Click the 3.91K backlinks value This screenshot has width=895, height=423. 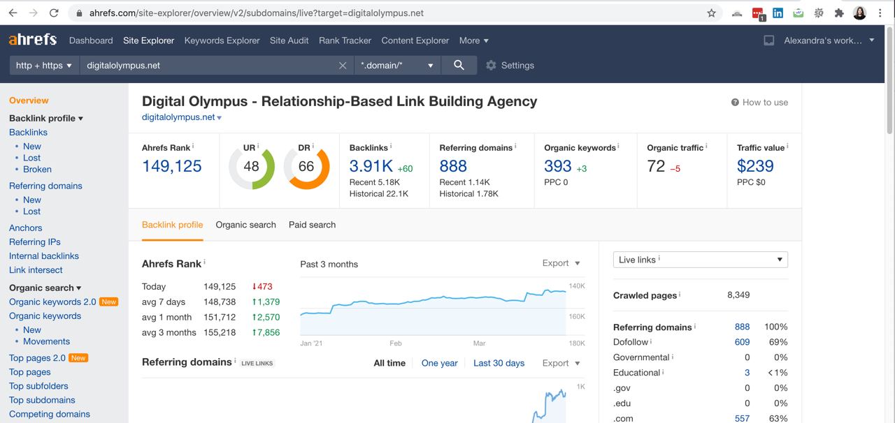tap(371, 166)
